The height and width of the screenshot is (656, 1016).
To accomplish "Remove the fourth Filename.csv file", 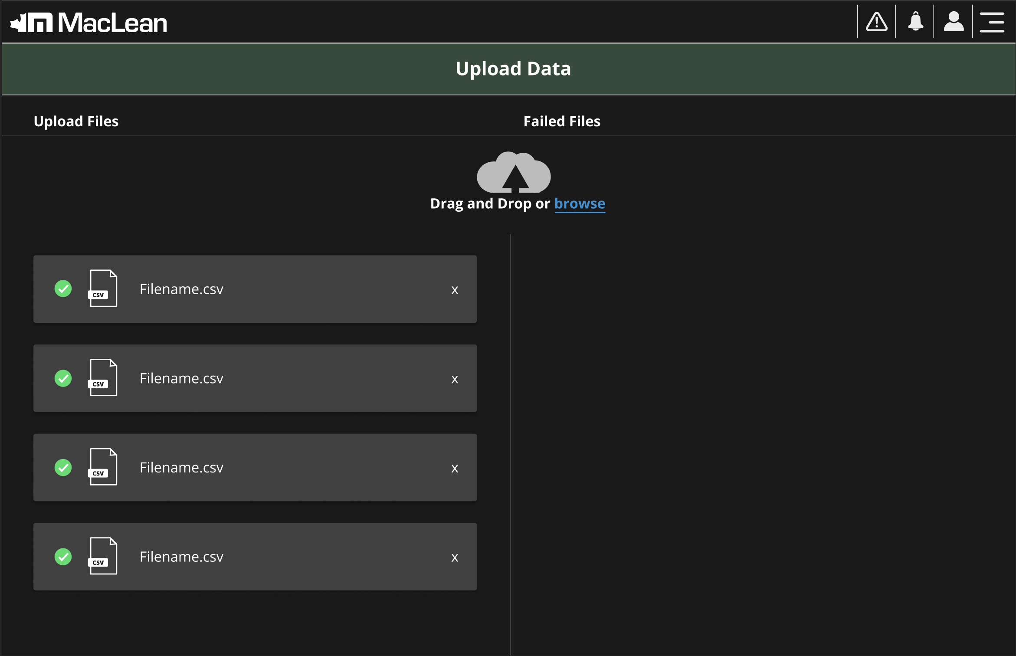I will (x=455, y=558).
